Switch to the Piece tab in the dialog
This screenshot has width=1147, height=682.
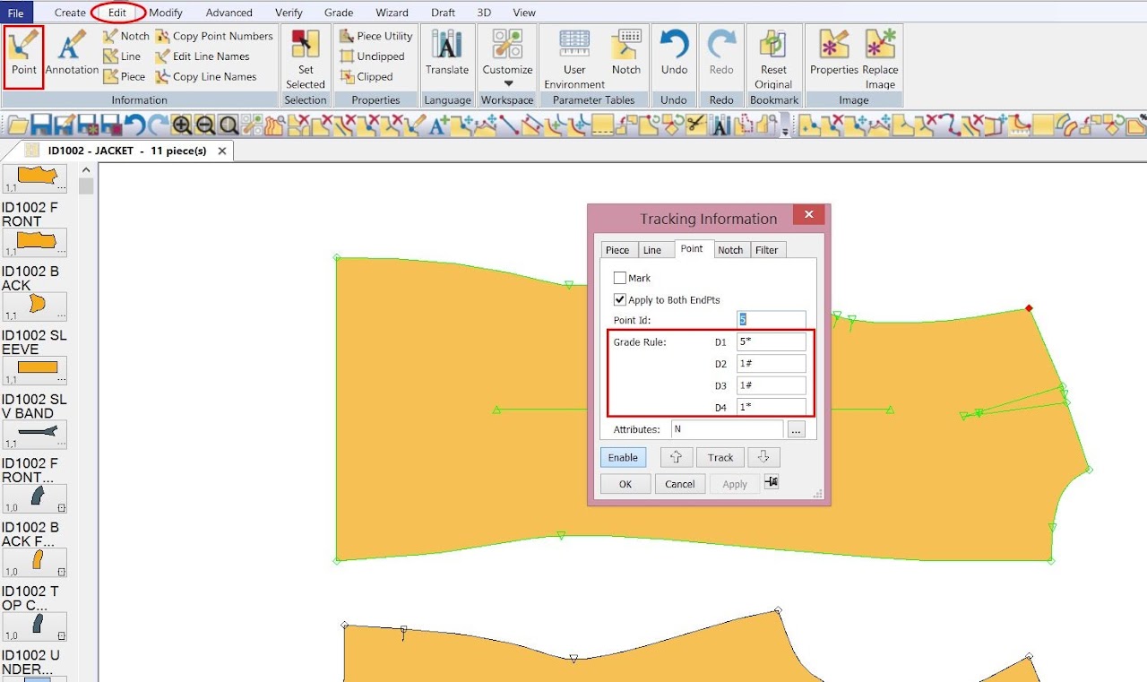point(617,250)
